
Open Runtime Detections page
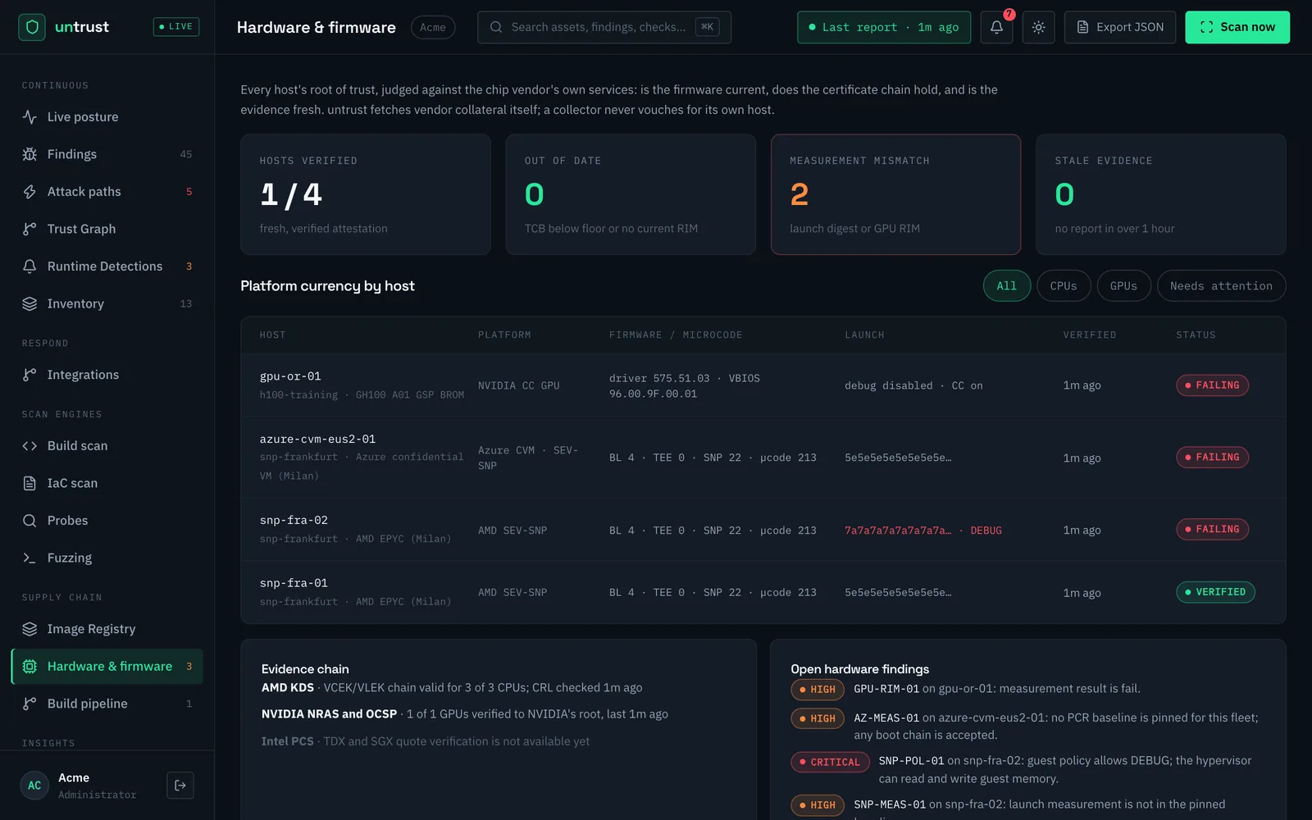[107, 266]
